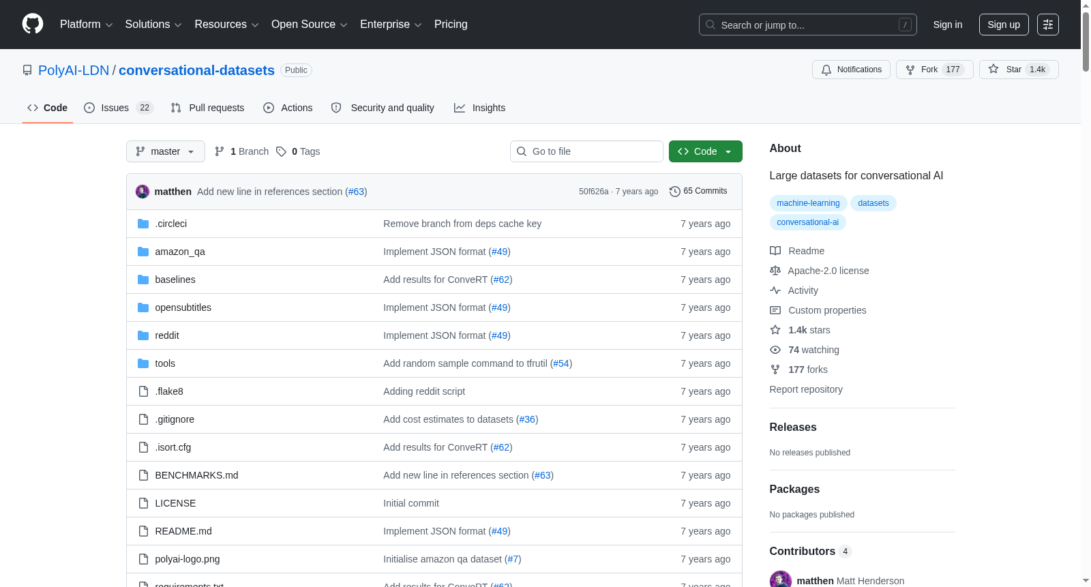The height and width of the screenshot is (587, 1091).
Task: Open the master branch selector dropdown
Action: point(166,151)
